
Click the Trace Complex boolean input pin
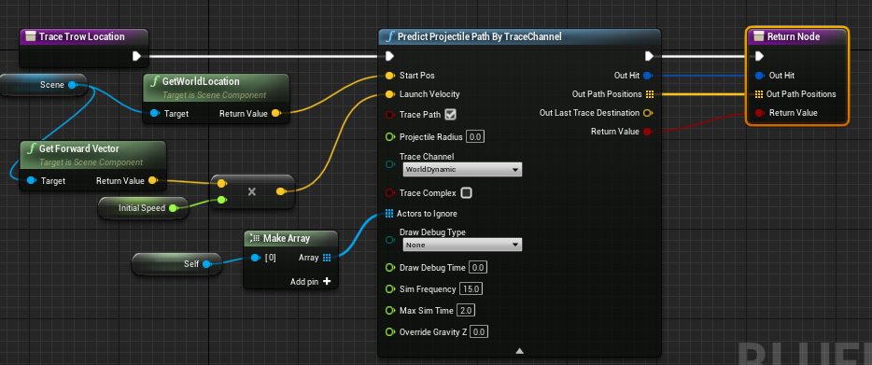click(x=390, y=193)
